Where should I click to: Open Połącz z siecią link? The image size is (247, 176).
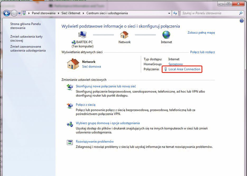coord(86,105)
